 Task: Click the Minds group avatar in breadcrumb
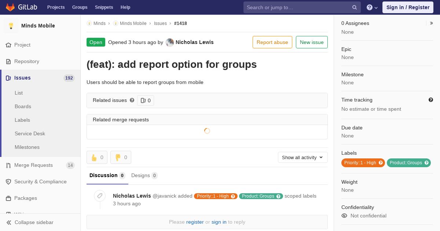(89, 23)
